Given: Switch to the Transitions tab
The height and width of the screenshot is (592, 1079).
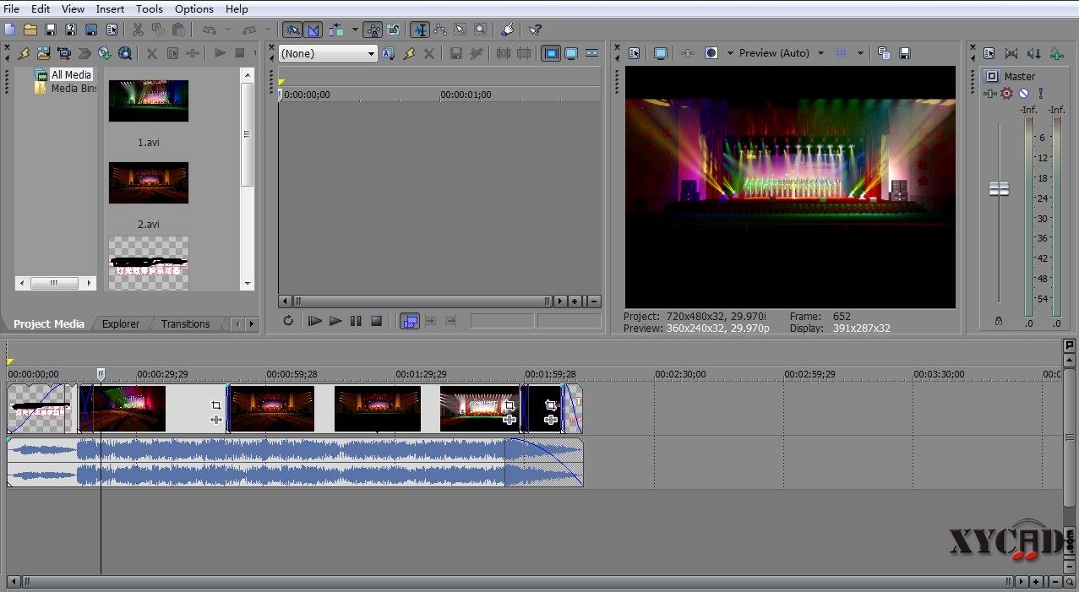Looking at the screenshot, I should coord(185,323).
